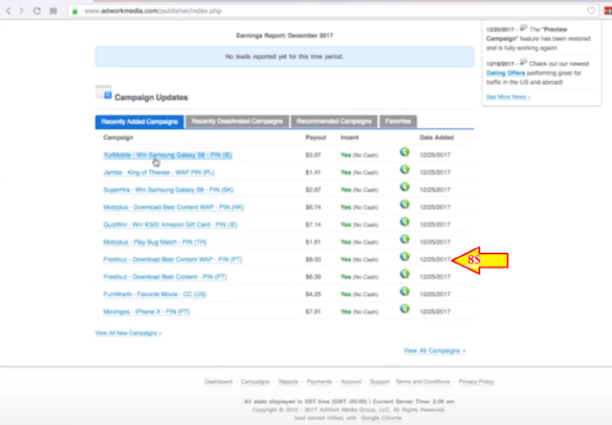Reload the page with the refresh icon
Image resolution: width=612 pixels, height=425 pixels.
click(36, 11)
